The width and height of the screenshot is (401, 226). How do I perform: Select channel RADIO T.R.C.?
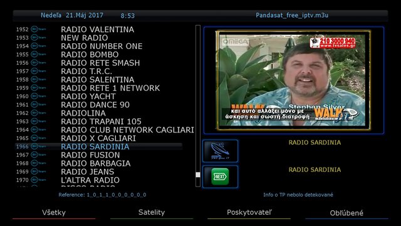[x=86, y=71]
